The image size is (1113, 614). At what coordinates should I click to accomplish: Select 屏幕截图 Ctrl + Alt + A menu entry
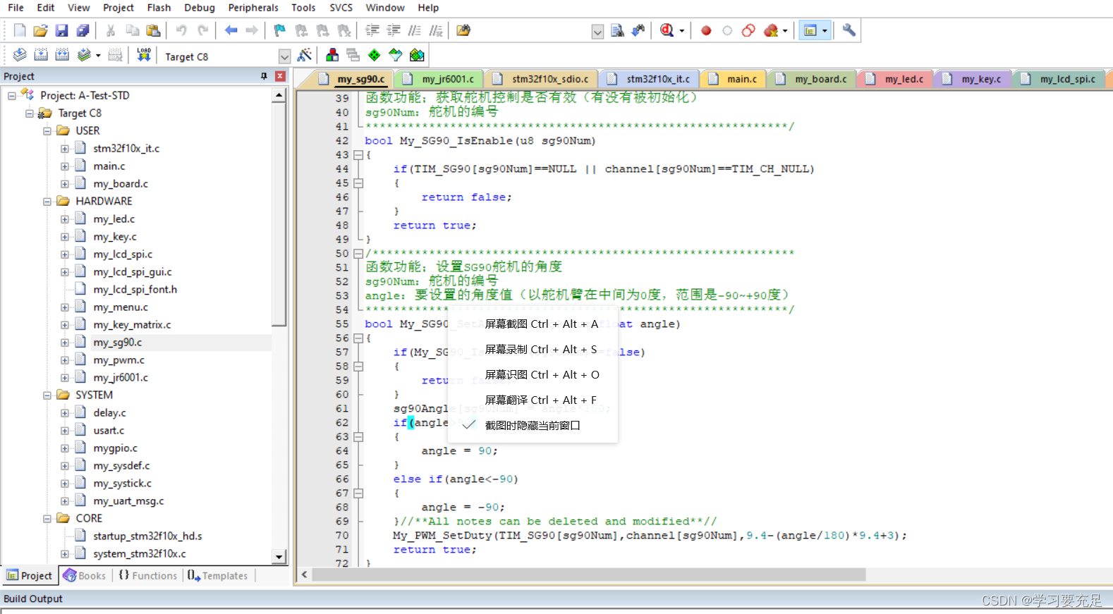pyautogui.click(x=533, y=324)
